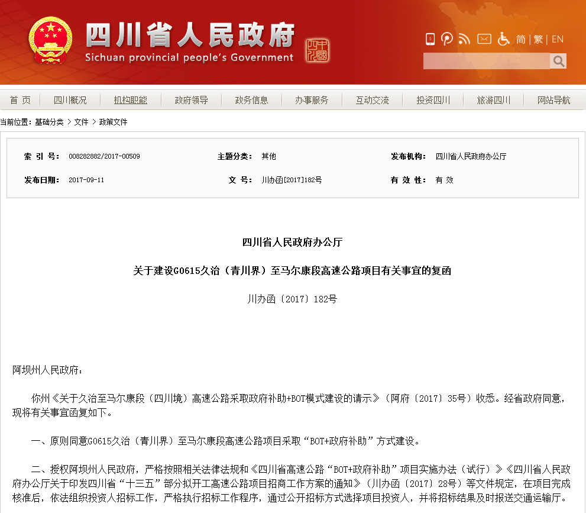
Task: Open the 旅游四川 menu item
Action: (x=493, y=100)
